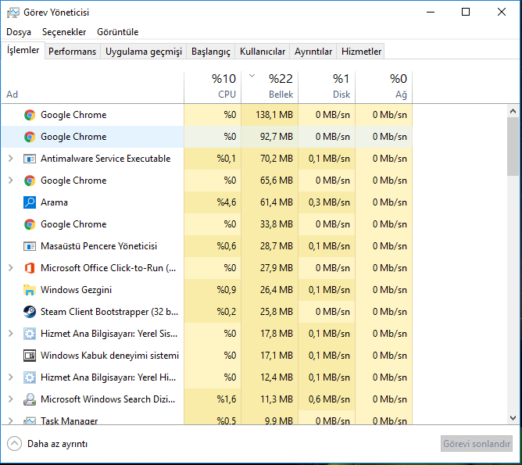Viewport: 522px width, 465px height.
Task: Click the Windows Kabuk deneyimi sistemi icon
Action: pos(30,356)
